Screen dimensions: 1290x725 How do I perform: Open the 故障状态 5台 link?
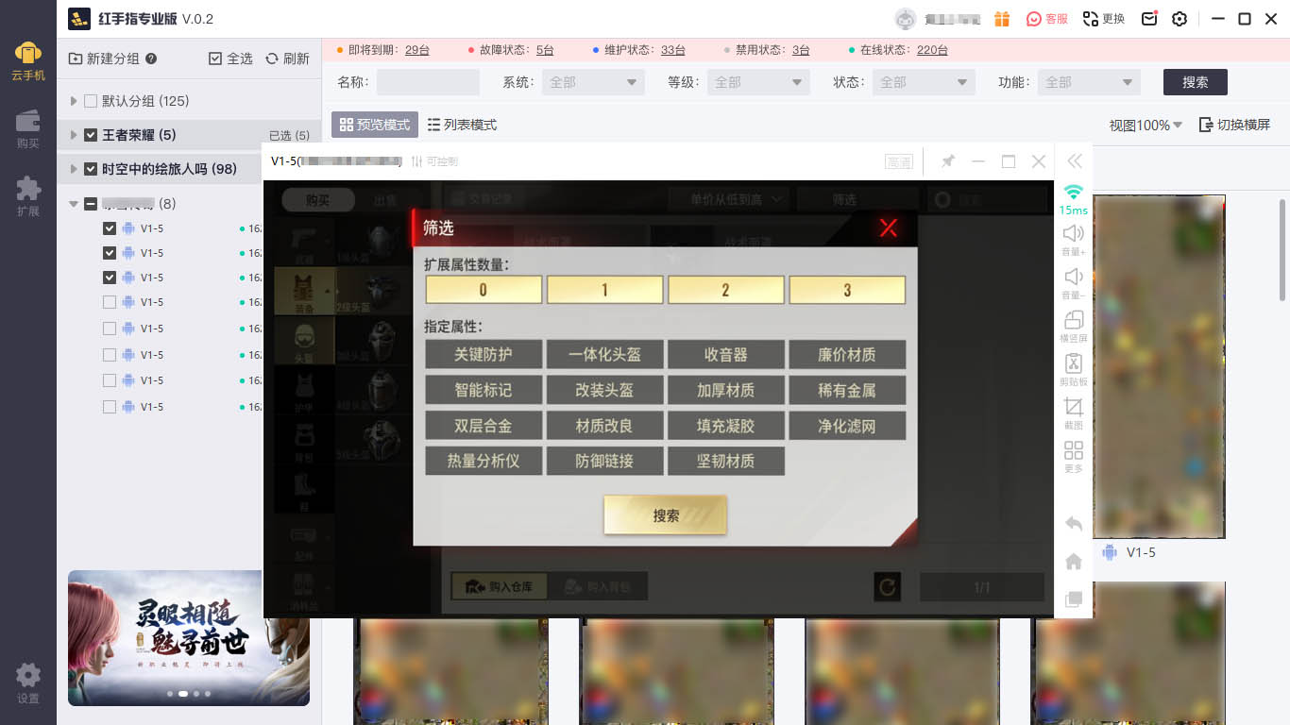pyautogui.click(x=545, y=50)
